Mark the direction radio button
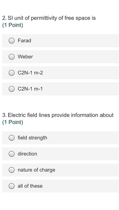This screenshot has width=119, height=210. coord(12,154)
